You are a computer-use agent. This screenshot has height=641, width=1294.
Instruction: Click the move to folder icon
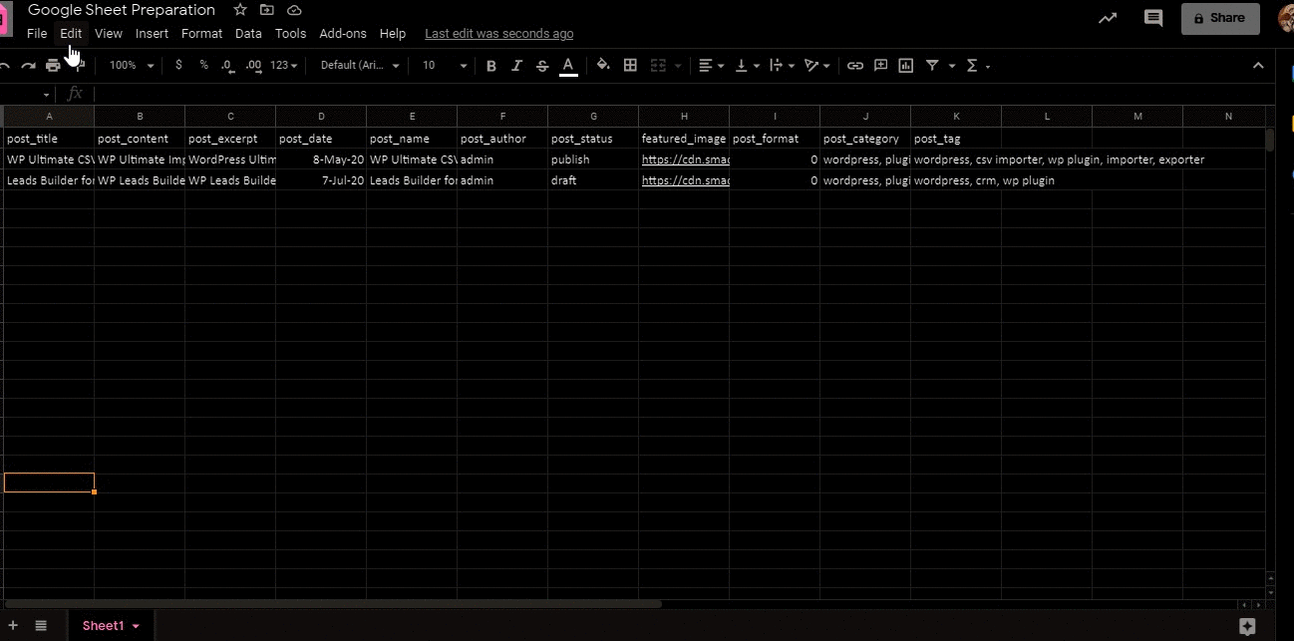click(x=267, y=10)
